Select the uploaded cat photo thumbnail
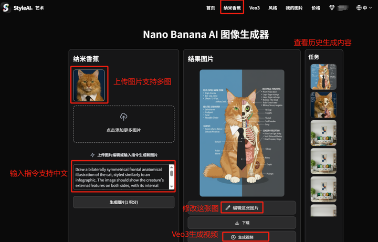Screen dimensions: 378x242 click(89, 85)
